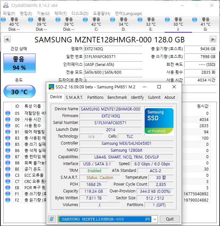Select drive G: status orb
Image resolution: width=220 pixels, height=226 pixels.
coord(195,20)
